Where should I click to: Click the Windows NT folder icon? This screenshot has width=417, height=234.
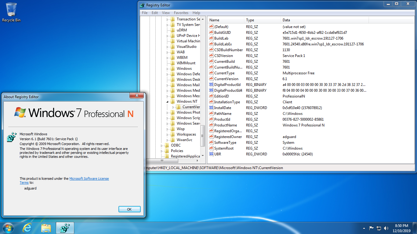[x=173, y=101]
